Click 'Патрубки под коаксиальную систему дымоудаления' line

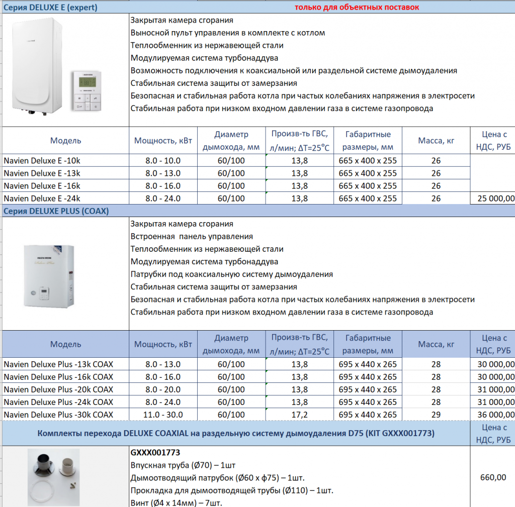point(231,274)
